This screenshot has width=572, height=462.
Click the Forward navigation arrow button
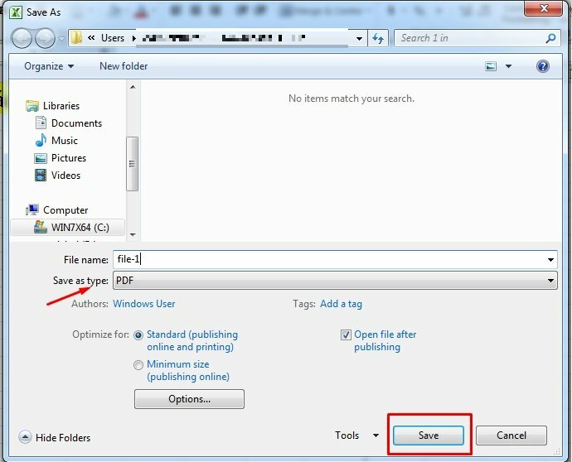(45, 38)
